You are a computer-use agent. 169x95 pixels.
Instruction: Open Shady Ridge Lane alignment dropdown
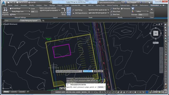click(20, 11)
